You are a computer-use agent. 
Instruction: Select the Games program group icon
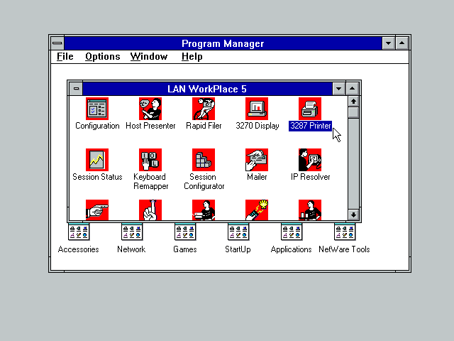(185, 232)
